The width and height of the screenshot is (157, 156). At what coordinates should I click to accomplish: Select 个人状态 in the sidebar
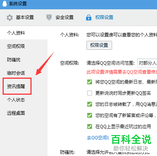[16, 100]
